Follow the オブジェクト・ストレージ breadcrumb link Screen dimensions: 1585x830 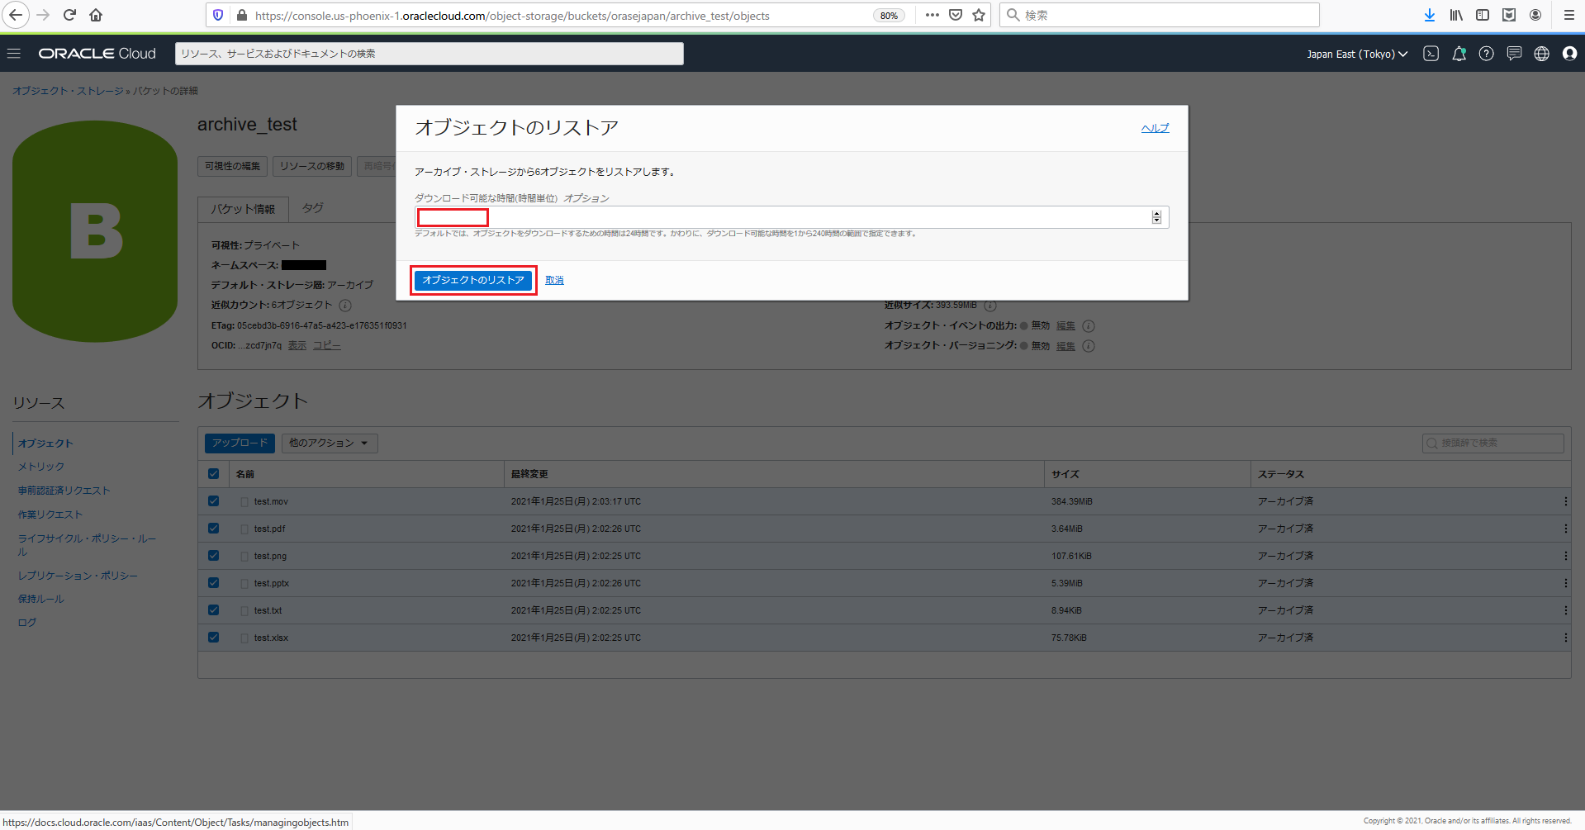[68, 91]
